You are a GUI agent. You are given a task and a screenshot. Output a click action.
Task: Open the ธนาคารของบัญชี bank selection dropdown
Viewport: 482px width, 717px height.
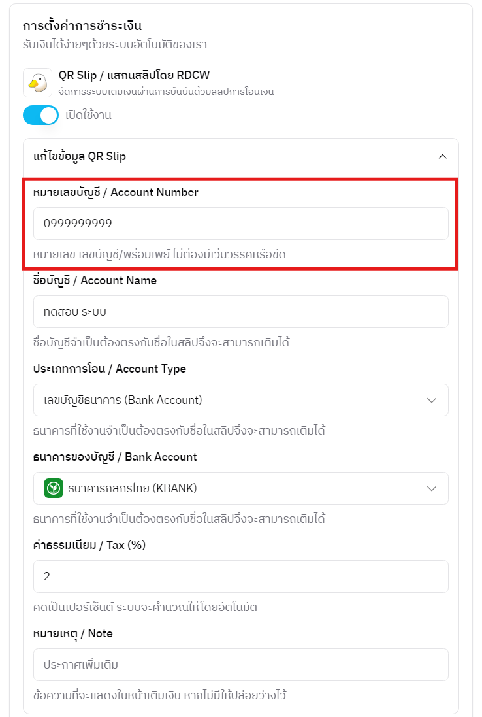[240, 488]
